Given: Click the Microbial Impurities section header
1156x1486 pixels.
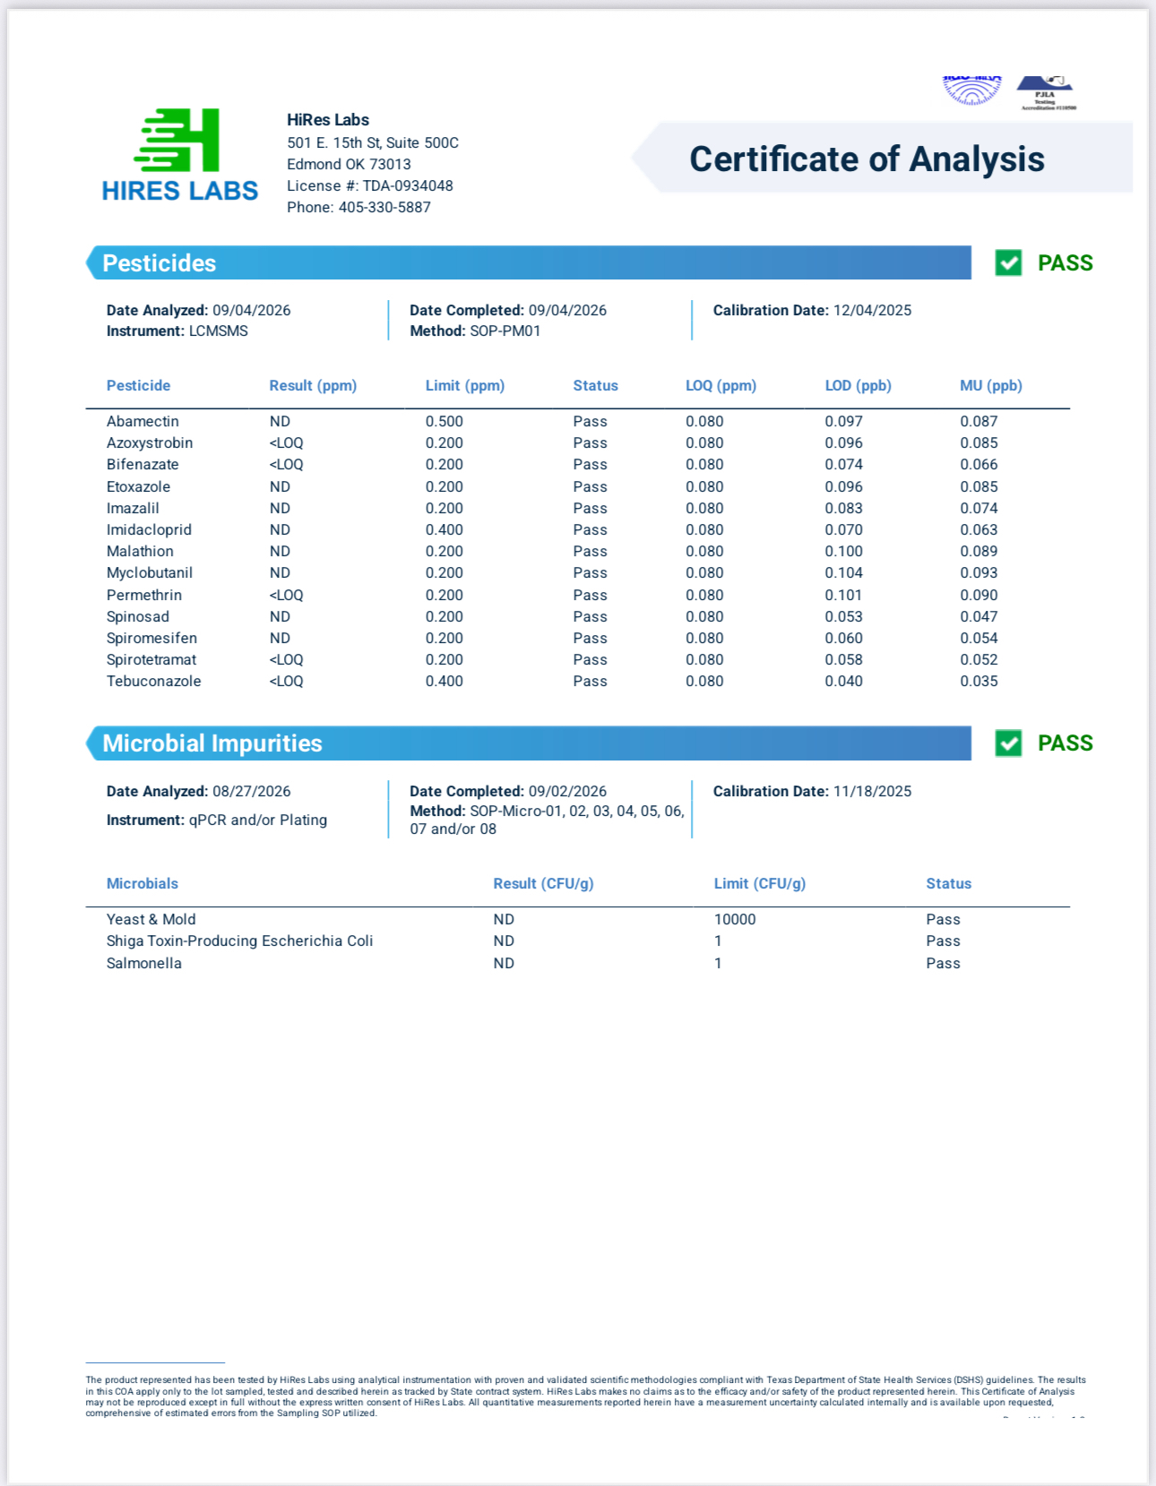Looking at the screenshot, I should (x=529, y=743).
